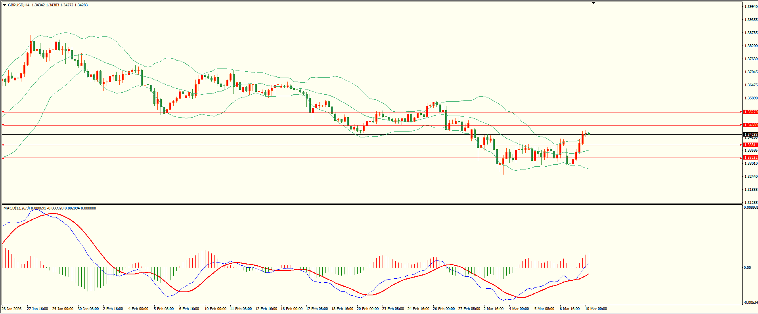This screenshot has height=314, width=758.
Task: Click the right handle of the 1.33252 line
Action: pos(741,158)
